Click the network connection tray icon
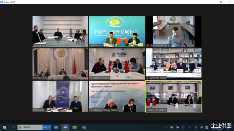The height and width of the screenshot is (131, 234). tap(183, 127)
